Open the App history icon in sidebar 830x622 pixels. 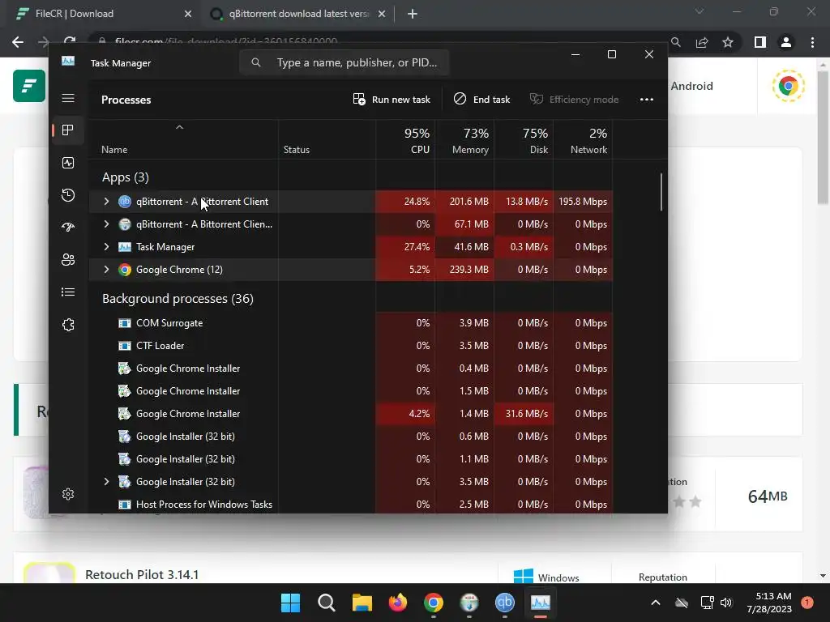click(68, 195)
